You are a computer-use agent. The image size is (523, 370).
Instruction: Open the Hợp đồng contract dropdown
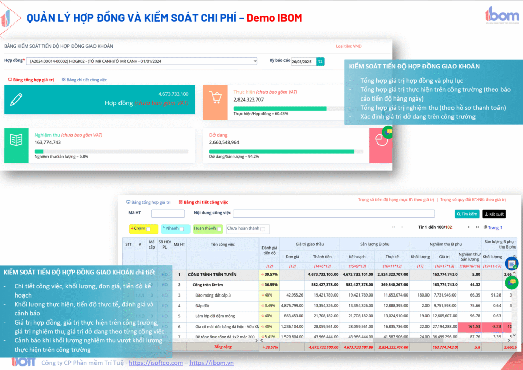[141, 62]
